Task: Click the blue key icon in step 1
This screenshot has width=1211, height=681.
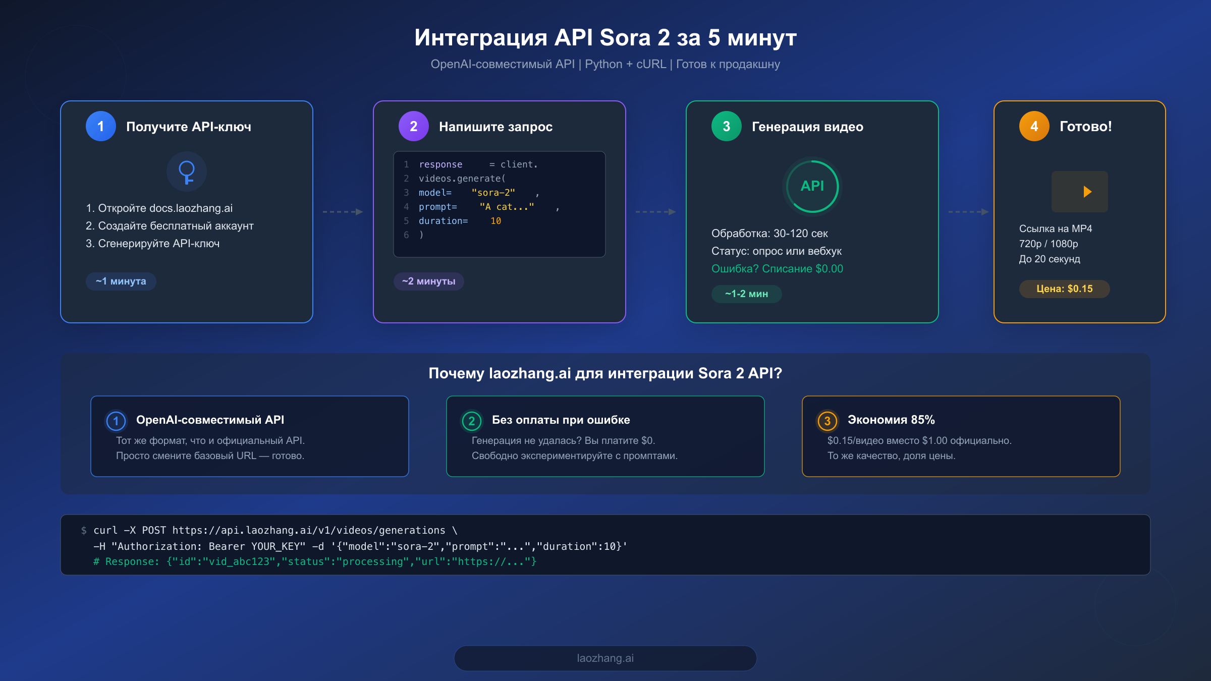Action: point(186,172)
